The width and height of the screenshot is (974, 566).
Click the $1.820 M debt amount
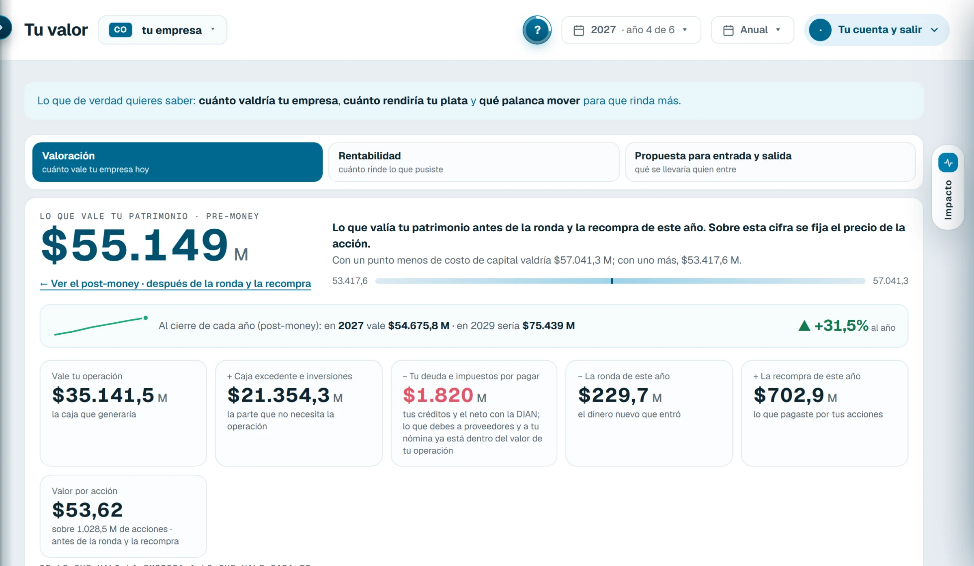tap(444, 395)
